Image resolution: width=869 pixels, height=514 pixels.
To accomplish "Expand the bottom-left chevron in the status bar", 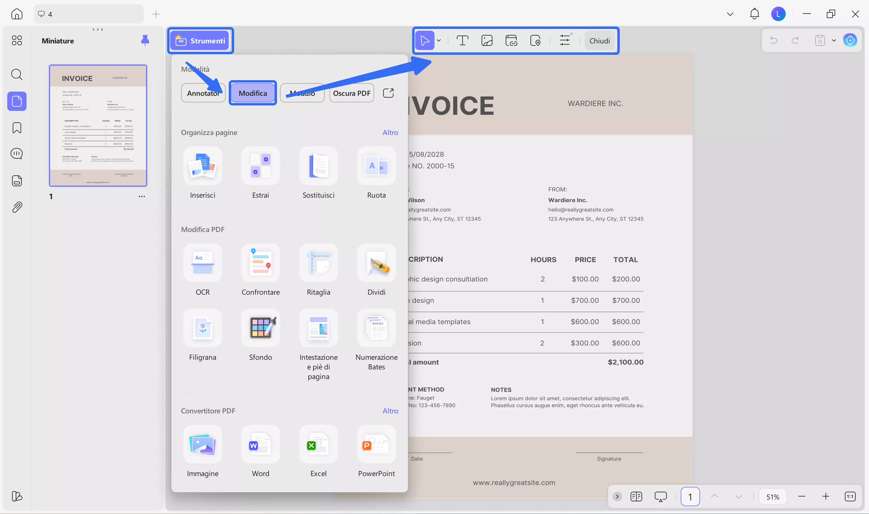I will pos(617,496).
